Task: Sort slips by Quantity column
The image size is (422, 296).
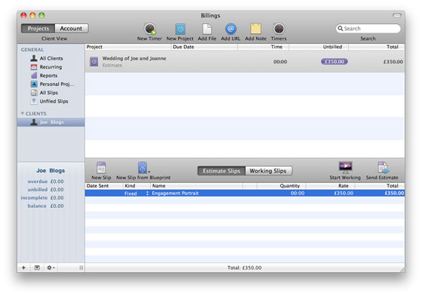Action: coord(281,186)
